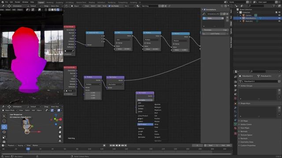This screenshot has height=158, width=282.
Task: Open the Tool properties tab icon
Action: point(235,76)
